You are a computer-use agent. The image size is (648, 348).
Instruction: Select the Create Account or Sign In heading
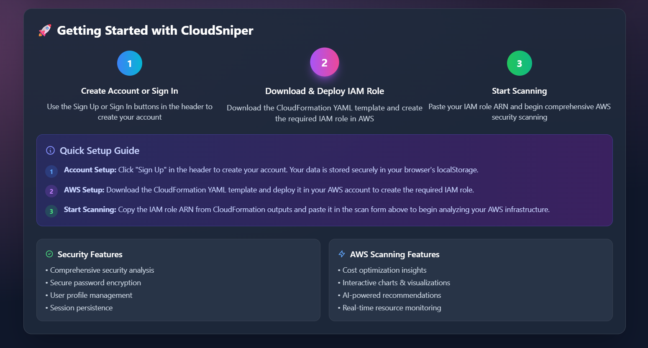[x=129, y=91]
